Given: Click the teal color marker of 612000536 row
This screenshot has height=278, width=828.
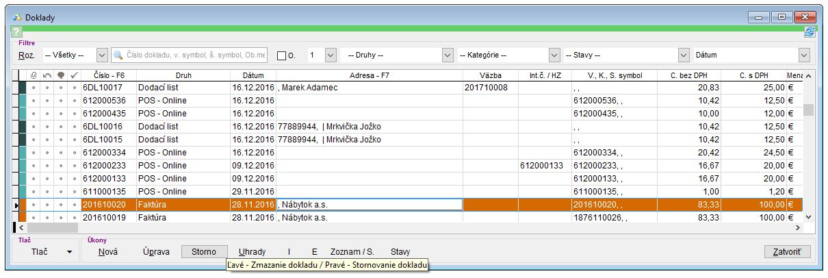Looking at the screenshot, I should pyautogui.click(x=23, y=101).
